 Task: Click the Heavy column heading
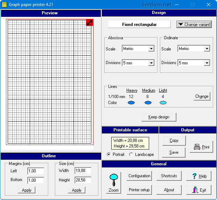click(x=132, y=90)
